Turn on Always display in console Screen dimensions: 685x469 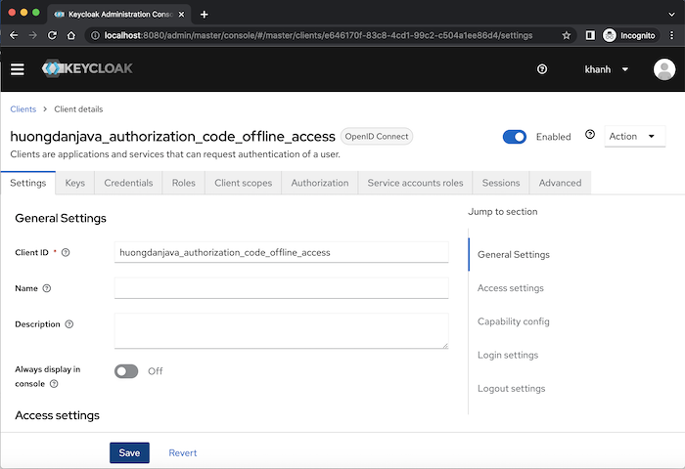(126, 371)
